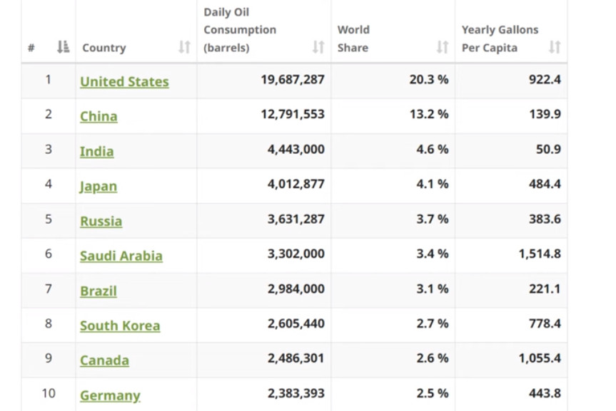Open the Canada country link

104,360
